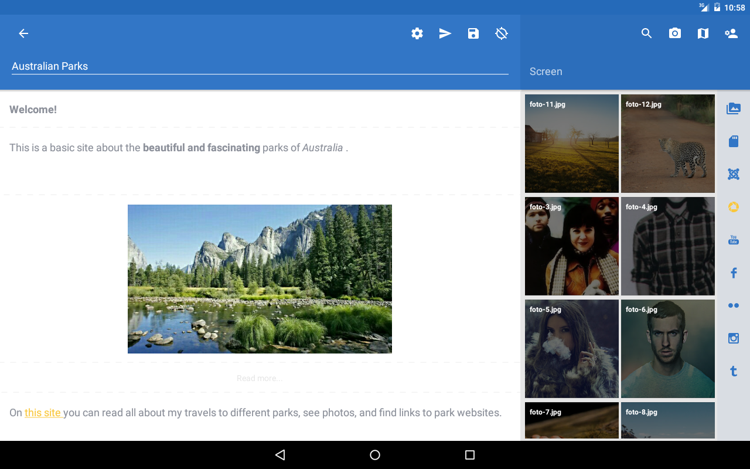Select the YouTube source icon
This screenshot has height=469, width=750.
point(734,240)
